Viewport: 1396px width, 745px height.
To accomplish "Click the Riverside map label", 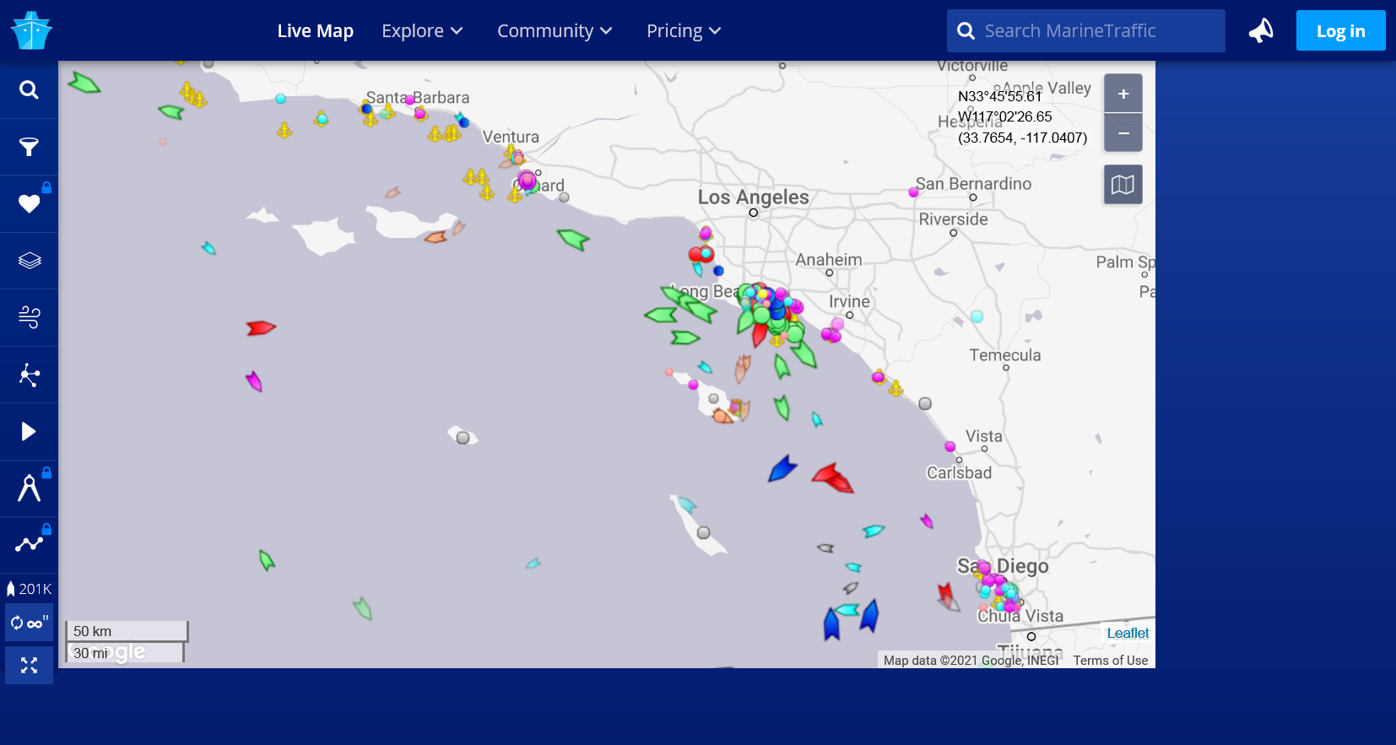I will (953, 219).
